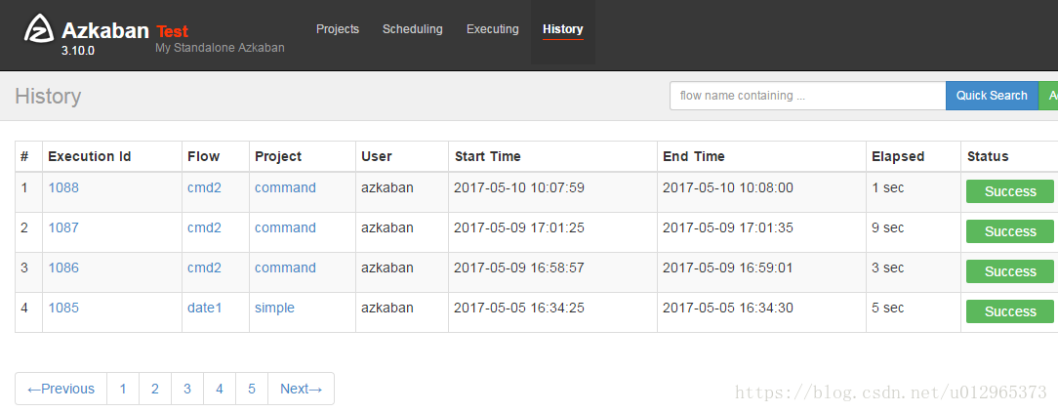Click the Azkaban logo icon

(39, 29)
